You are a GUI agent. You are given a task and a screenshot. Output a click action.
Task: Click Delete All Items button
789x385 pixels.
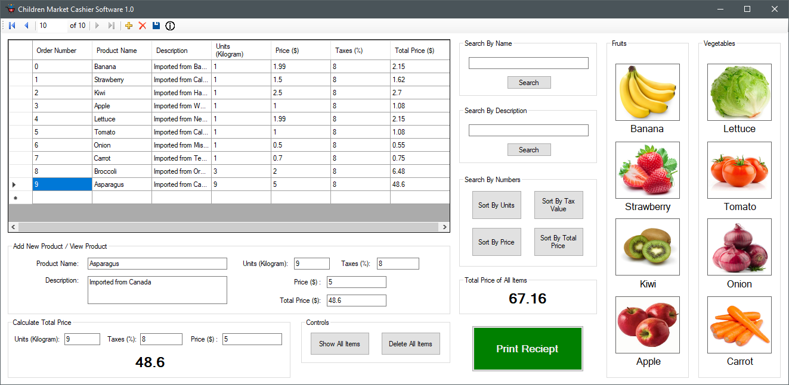411,344
